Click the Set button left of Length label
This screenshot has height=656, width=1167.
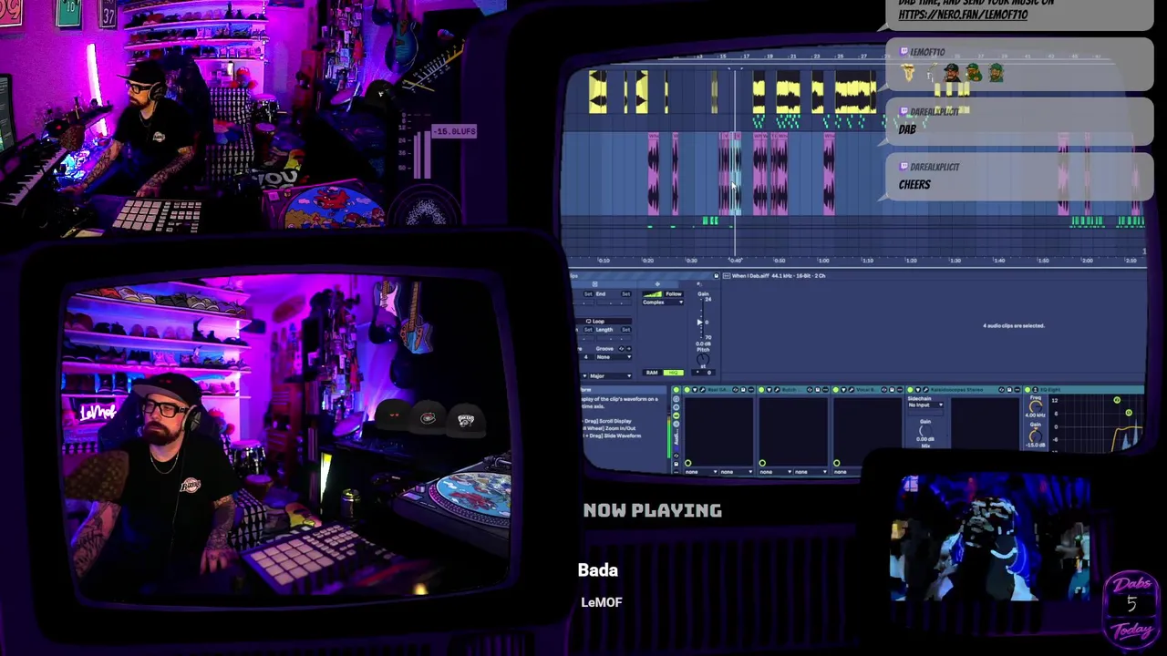pyautogui.click(x=588, y=330)
